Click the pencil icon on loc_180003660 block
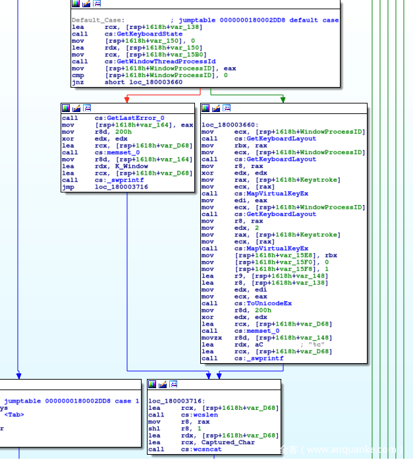 click(216, 107)
